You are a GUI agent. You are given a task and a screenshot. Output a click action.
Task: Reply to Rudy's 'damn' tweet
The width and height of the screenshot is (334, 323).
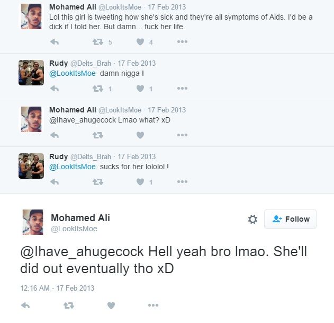[55, 89]
